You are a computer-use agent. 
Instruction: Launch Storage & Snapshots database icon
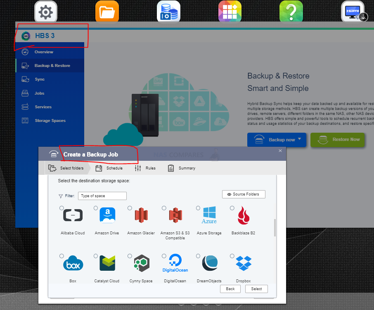[168, 12]
